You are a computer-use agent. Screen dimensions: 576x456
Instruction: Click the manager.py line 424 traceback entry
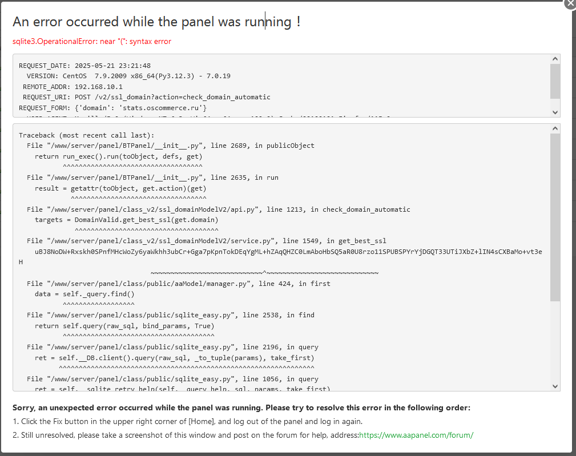tap(178, 284)
